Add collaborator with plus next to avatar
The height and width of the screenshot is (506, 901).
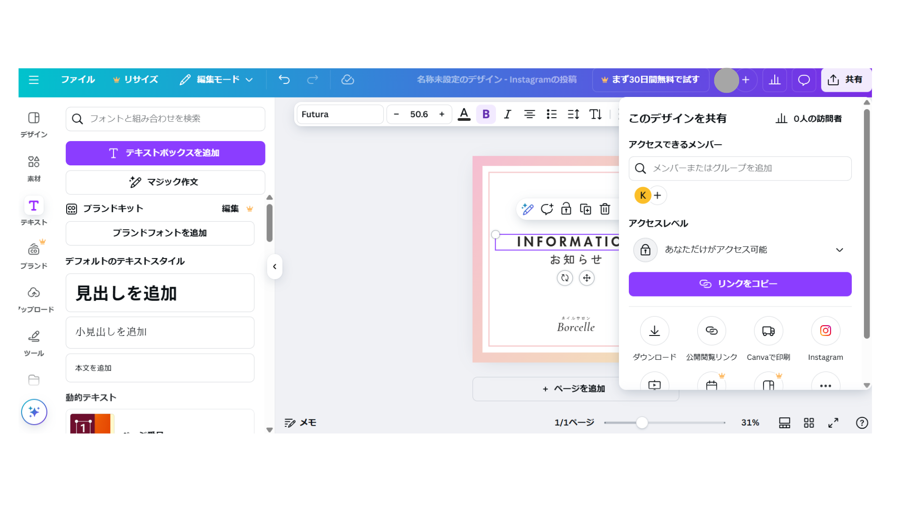click(x=746, y=80)
